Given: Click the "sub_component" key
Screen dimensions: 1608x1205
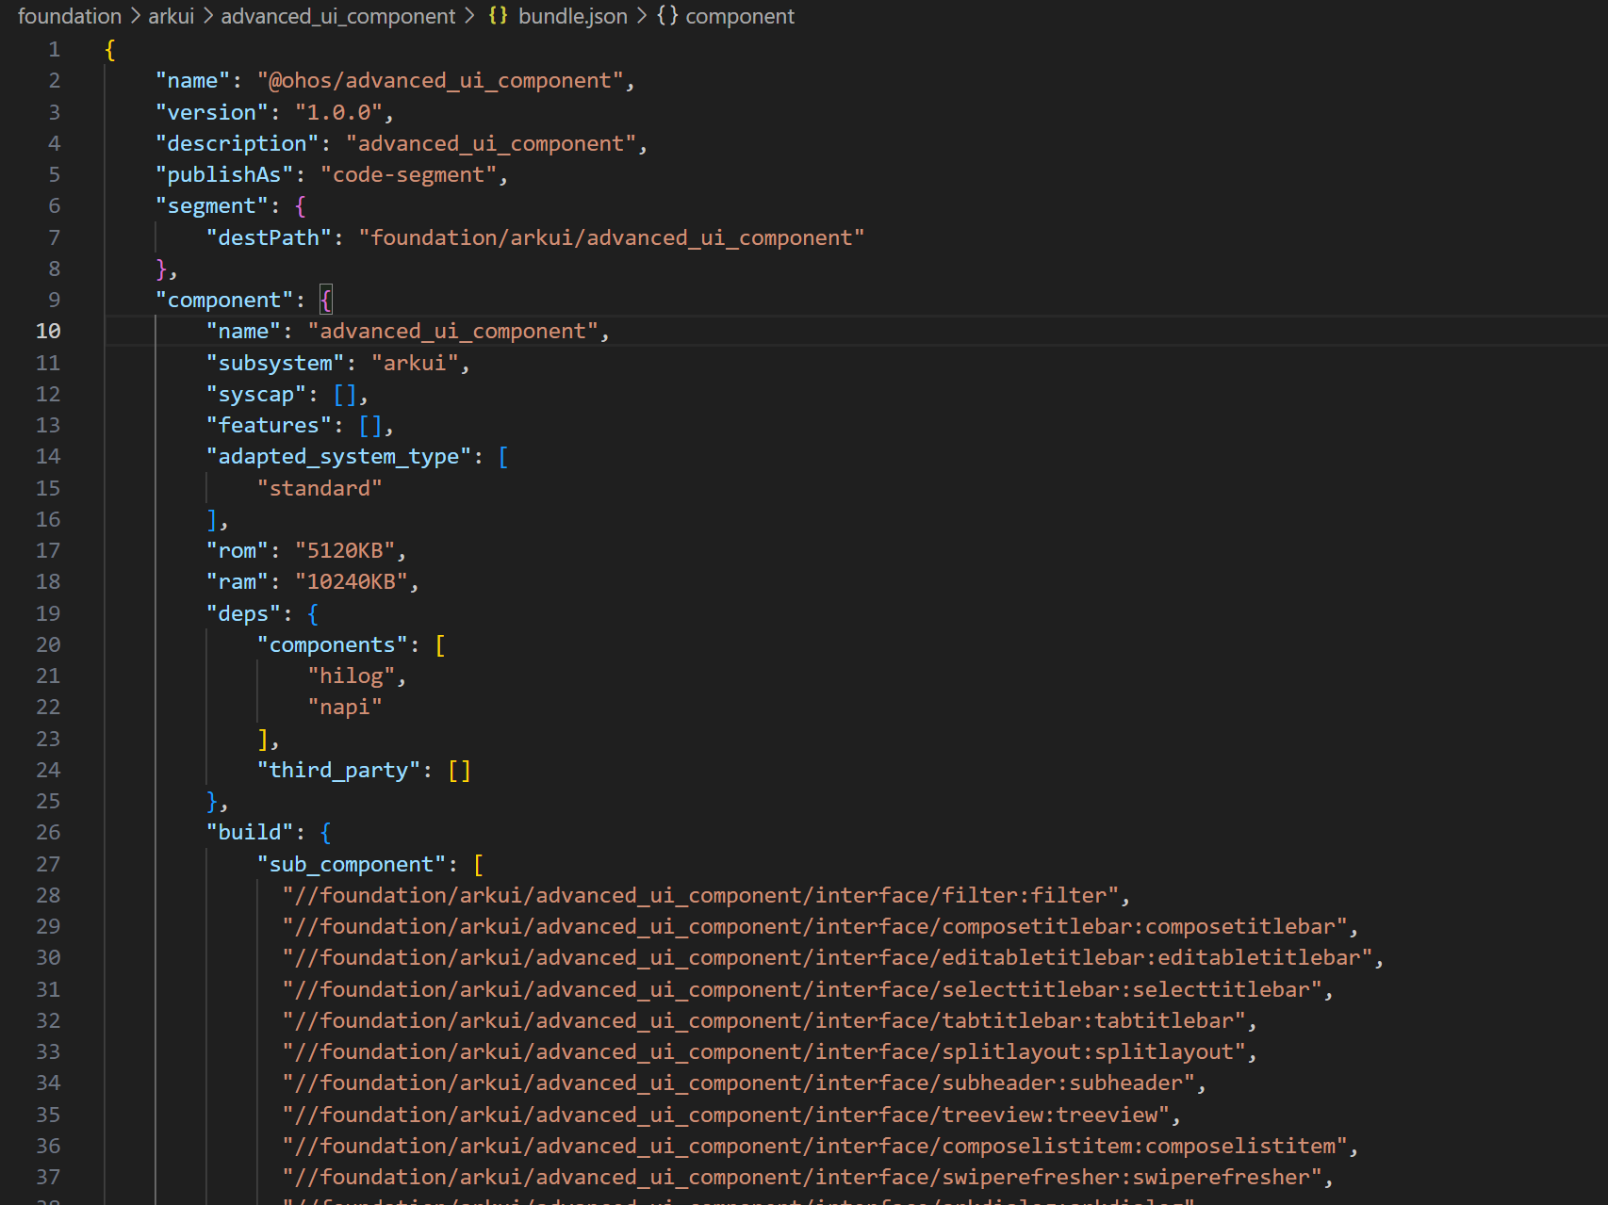Looking at the screenshot, I should pos(351,865).
